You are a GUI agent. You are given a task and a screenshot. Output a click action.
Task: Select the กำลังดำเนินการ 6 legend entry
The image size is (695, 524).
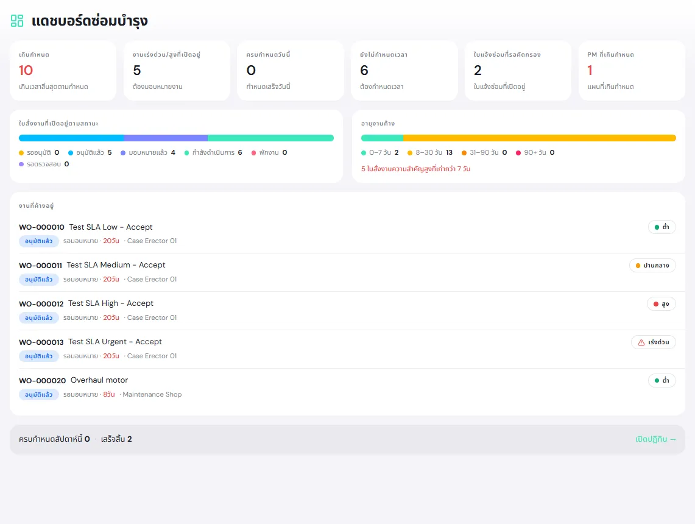pos(213,152)
